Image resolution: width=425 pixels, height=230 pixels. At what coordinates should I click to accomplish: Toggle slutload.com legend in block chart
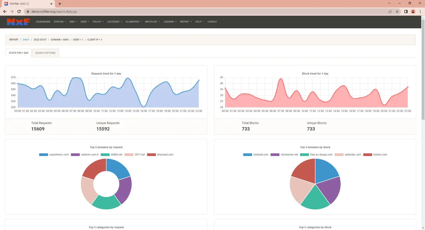point(256,155)
